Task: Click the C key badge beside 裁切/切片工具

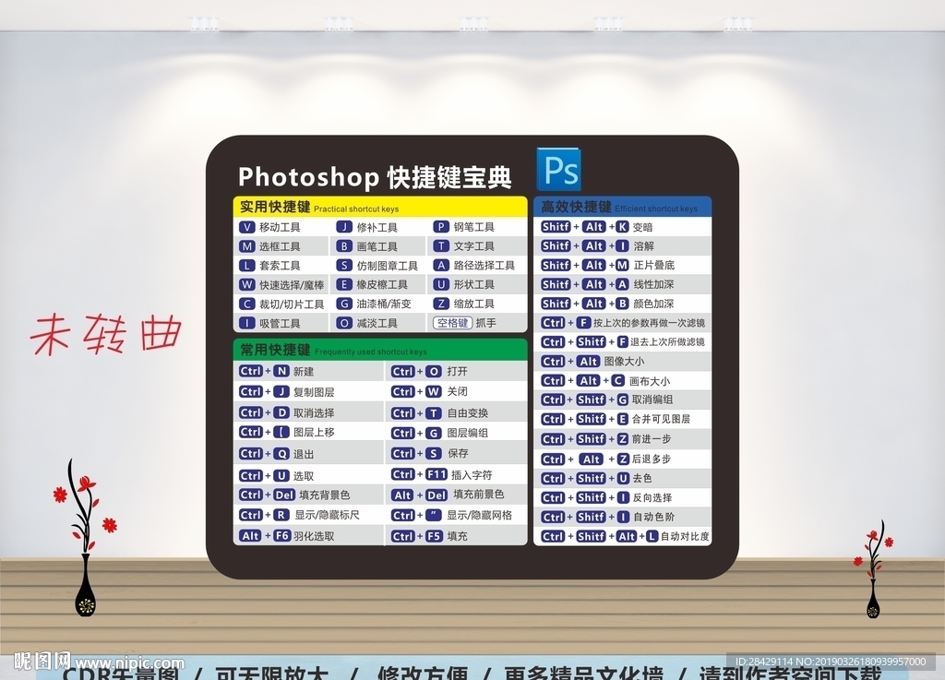Action: point(247,304)
